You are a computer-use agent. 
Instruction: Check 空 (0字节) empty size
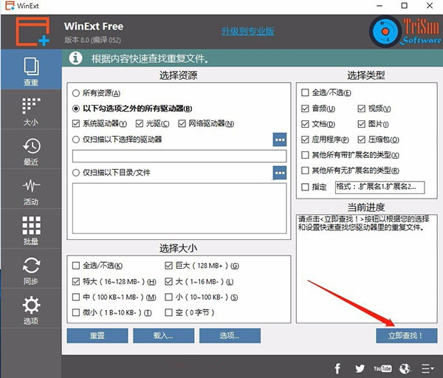[168, 312]
